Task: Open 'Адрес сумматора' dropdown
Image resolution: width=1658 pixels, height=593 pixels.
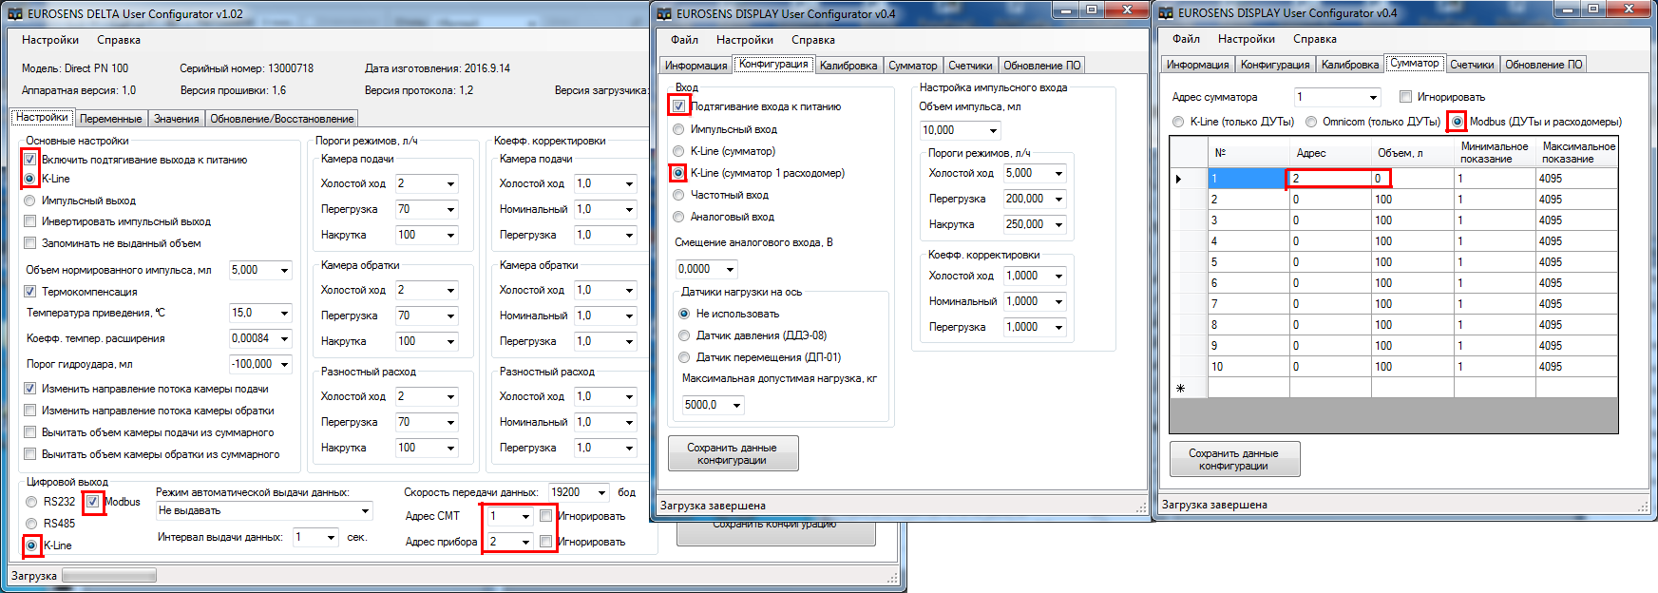Action: (1373, 97)
